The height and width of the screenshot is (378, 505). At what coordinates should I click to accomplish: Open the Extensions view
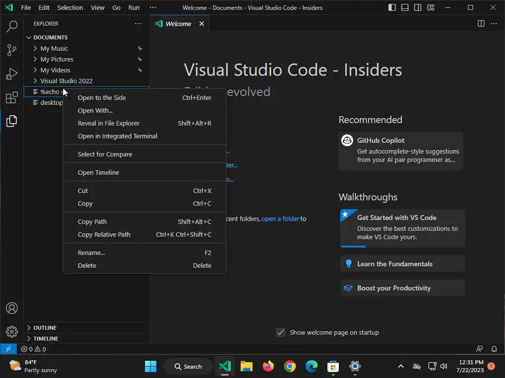[12, 98]
